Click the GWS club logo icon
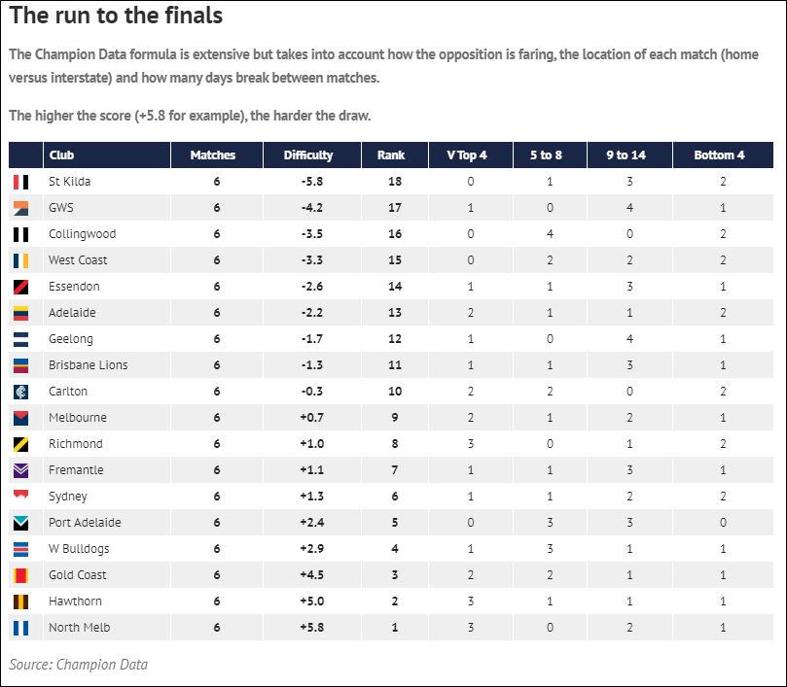Image resolution: width=787 pixels, height=687 pixels. tap(21, 208)
